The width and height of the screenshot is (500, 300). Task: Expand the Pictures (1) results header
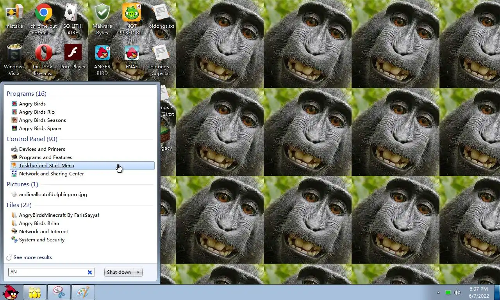[x=22, y=184]
